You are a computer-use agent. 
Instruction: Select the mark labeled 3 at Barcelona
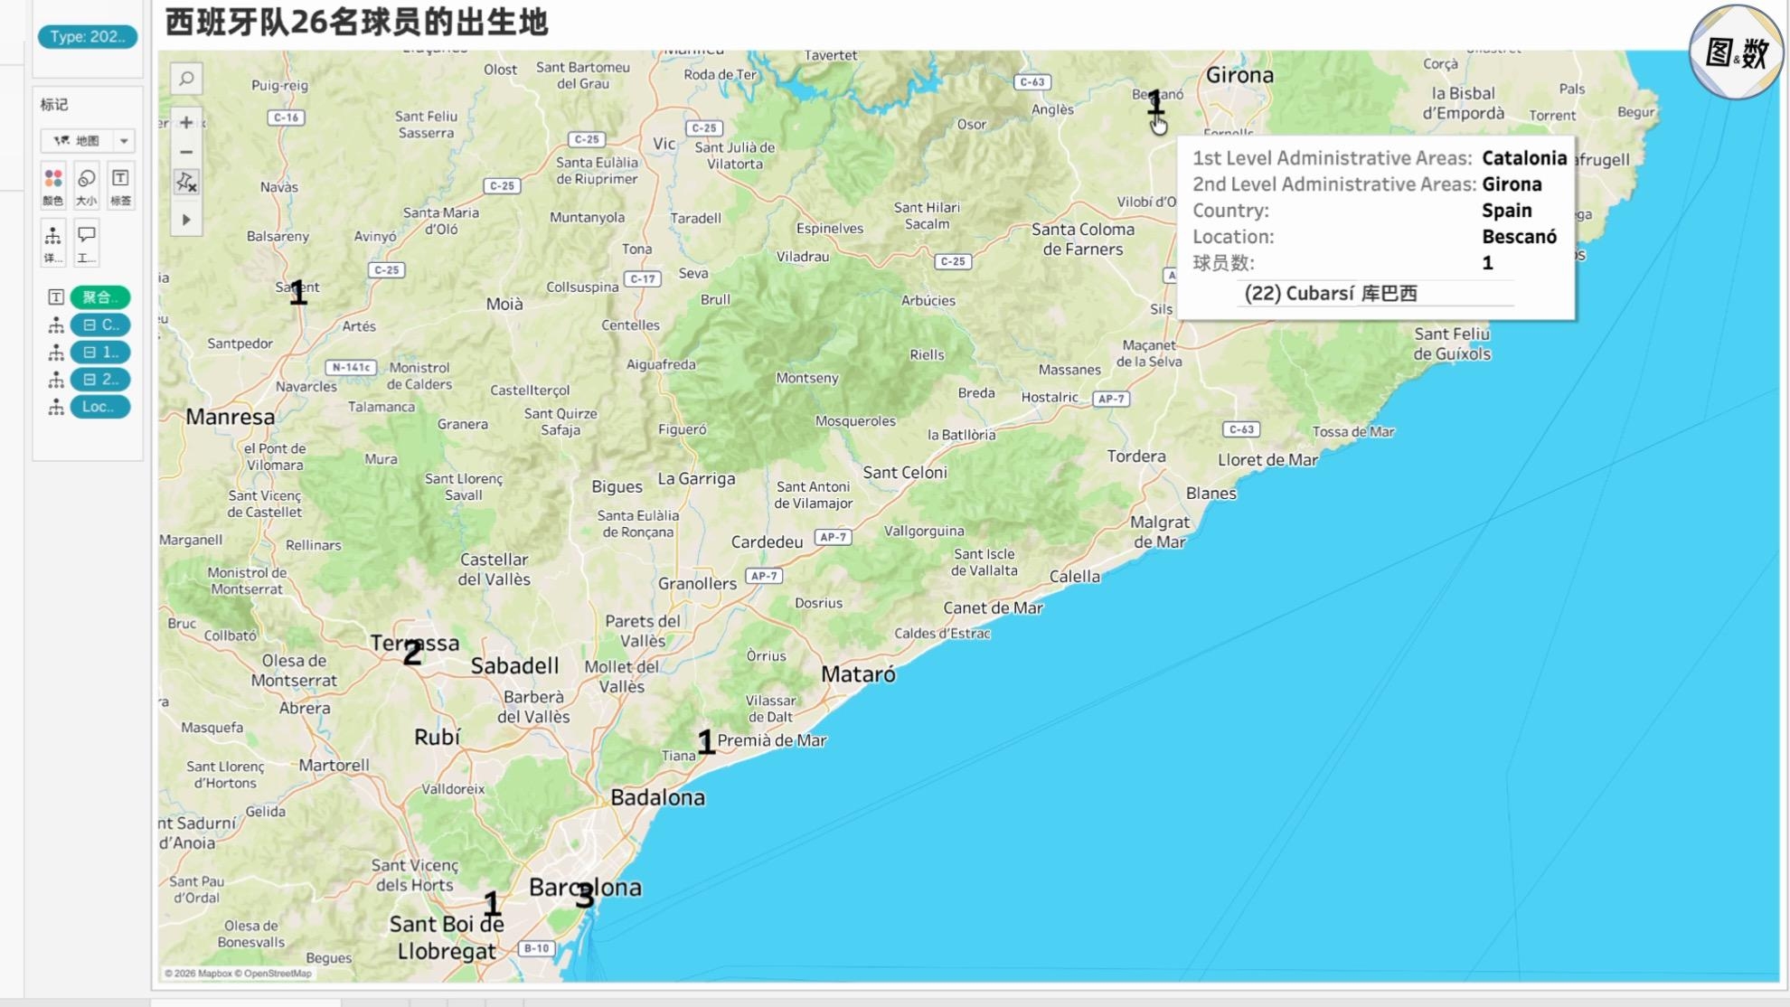(x=585, y=896)
